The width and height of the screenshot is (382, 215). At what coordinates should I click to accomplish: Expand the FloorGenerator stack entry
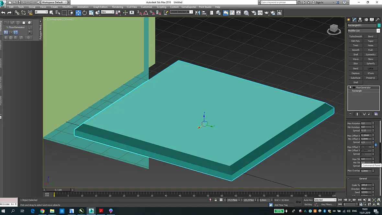click(x=354, y=87)
